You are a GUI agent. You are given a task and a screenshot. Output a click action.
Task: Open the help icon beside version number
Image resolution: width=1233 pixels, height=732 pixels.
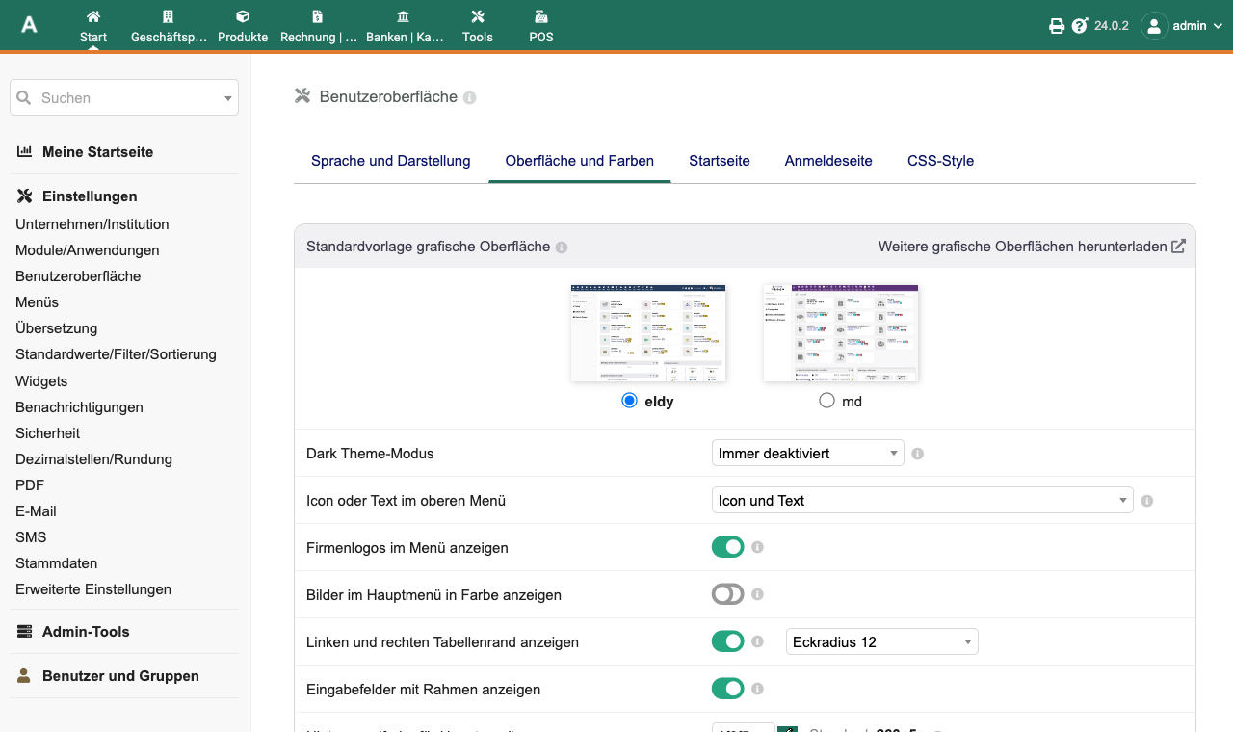(x=1080, y=26)
